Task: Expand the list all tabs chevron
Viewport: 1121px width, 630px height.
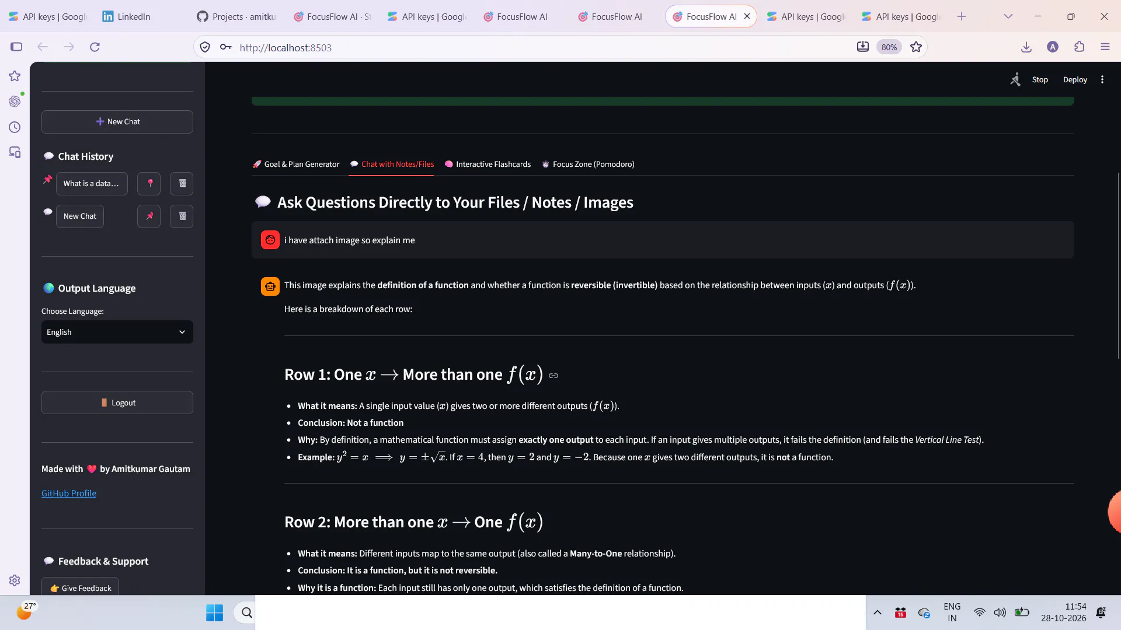Action: (1008, 16)
